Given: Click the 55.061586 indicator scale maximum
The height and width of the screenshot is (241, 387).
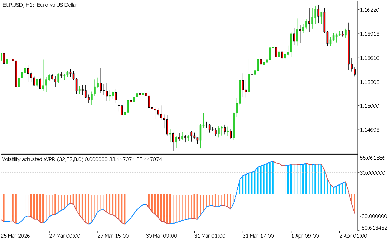Looking at the screenshot, I should tap(372, 157).
